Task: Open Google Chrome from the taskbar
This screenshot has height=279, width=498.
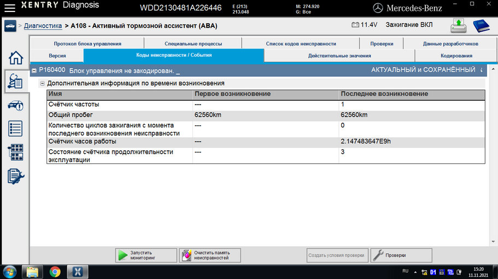Action: (x=55, y=272)
